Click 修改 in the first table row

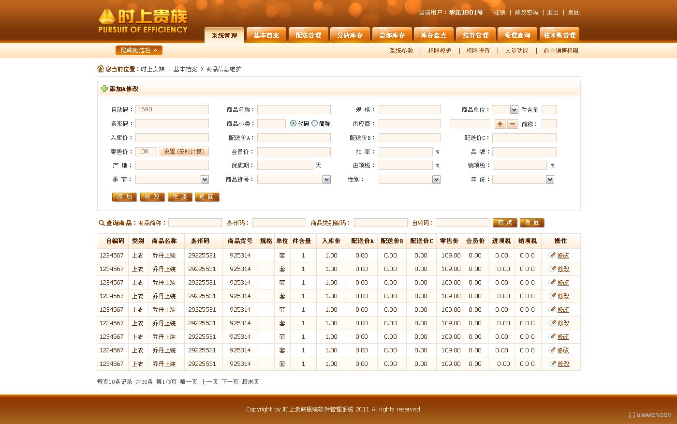[563, 256]
